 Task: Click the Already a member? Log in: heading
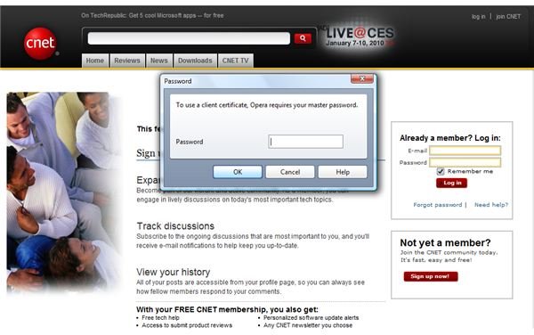[450, 138]
